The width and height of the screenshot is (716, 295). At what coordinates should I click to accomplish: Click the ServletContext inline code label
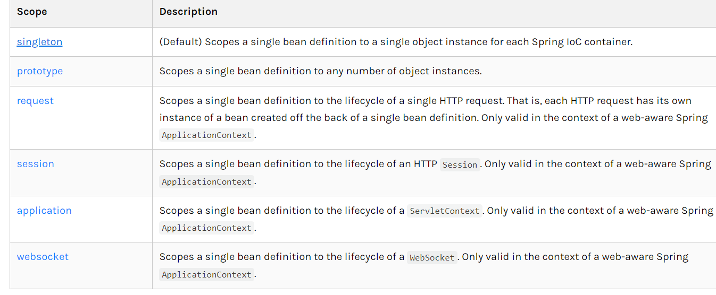click(x=445, y=211)
